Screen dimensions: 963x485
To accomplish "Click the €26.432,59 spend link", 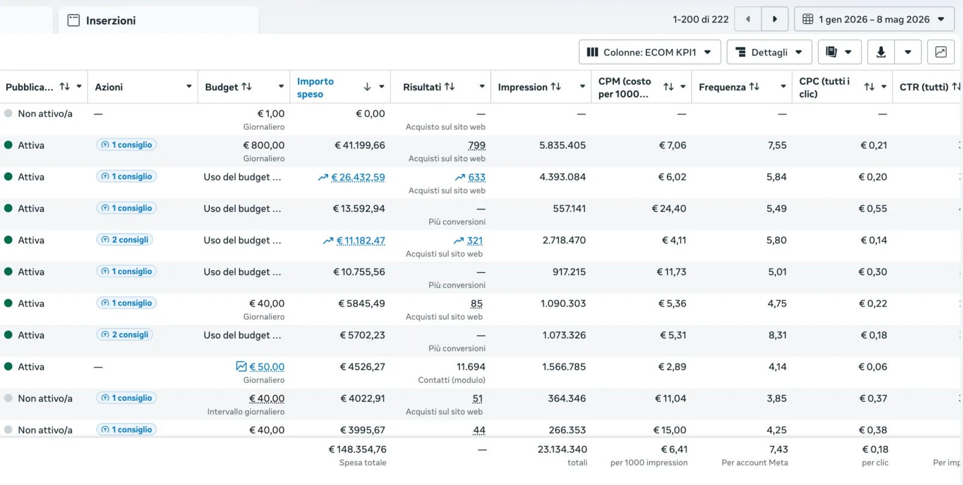I will 358,177.
